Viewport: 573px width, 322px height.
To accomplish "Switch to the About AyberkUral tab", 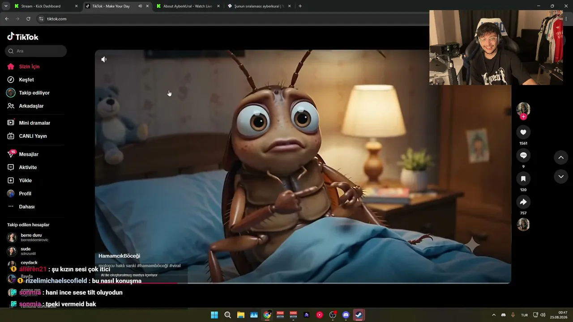I will click(x=188, y=6).
